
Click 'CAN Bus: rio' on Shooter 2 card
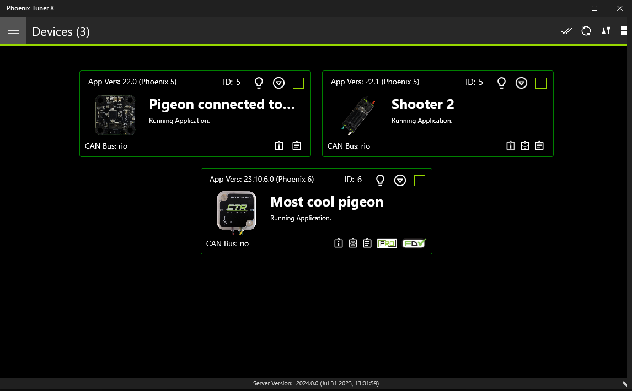(349, 146)
